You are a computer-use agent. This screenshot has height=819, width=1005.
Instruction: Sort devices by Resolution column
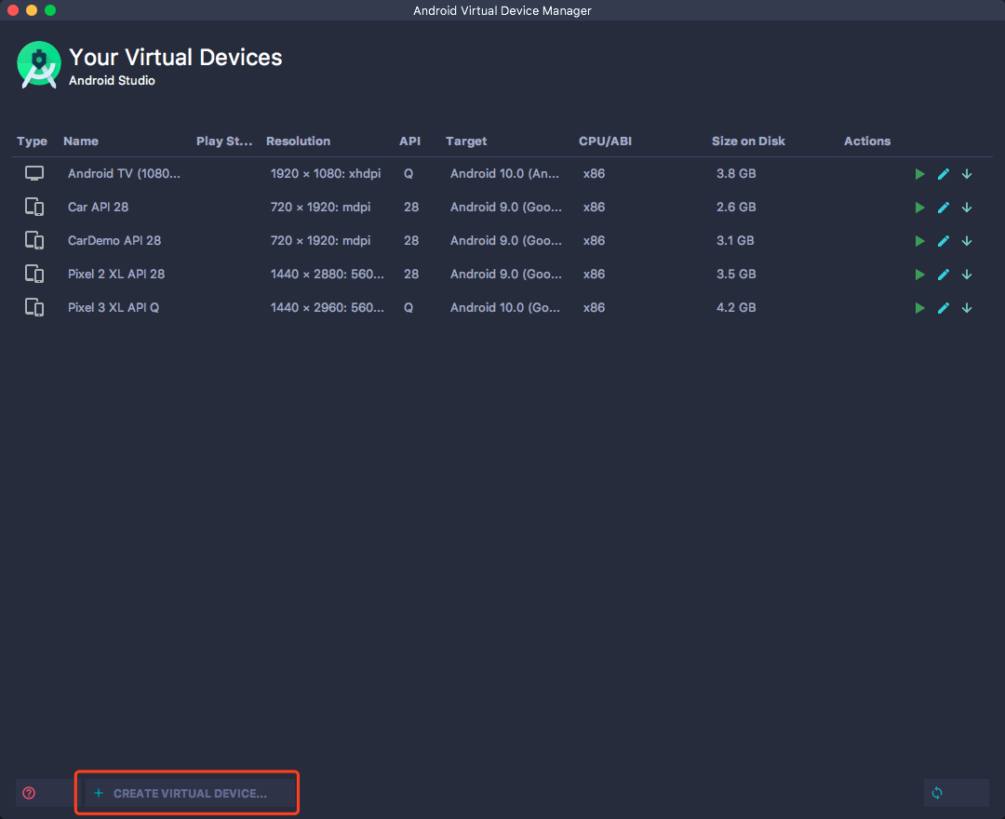298,141
